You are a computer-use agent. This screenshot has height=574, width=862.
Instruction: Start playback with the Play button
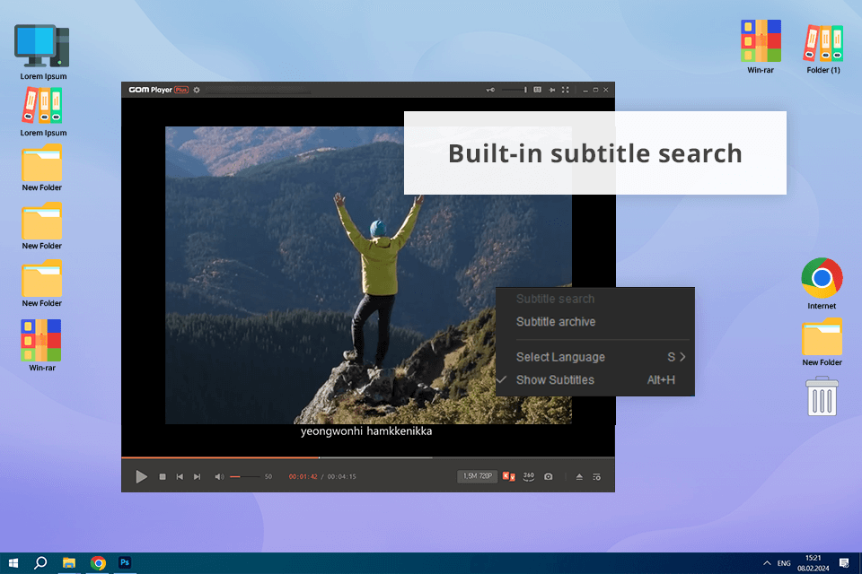[x=141, y=477]
